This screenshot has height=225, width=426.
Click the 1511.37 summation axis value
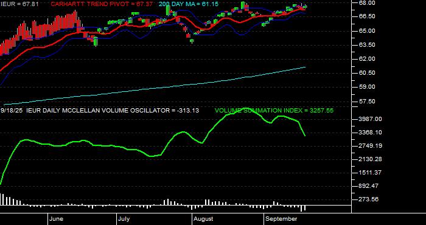point(370,172)
